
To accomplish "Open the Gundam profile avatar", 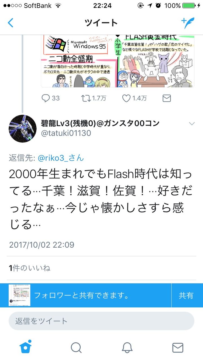I will [23, 128].
